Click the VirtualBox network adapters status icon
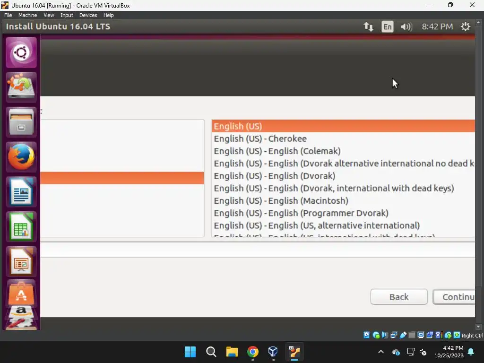 (394, 335)
